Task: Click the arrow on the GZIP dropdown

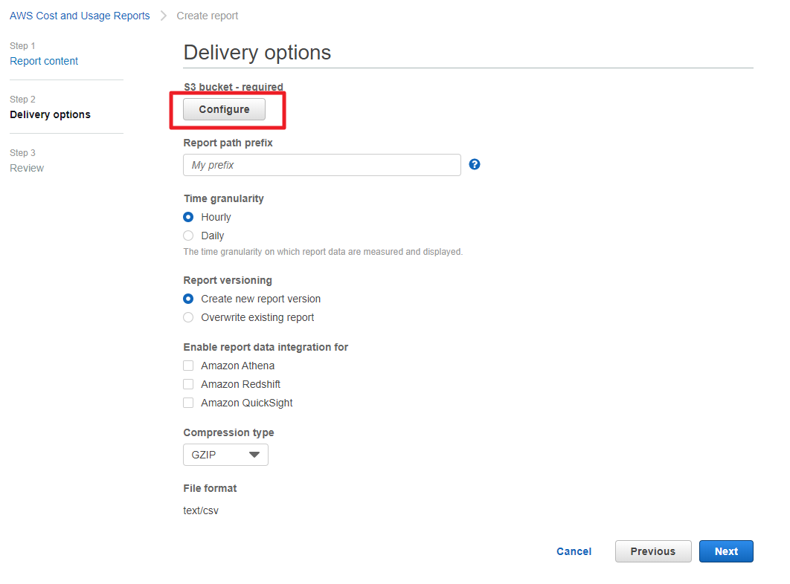Action: [254, 455]
